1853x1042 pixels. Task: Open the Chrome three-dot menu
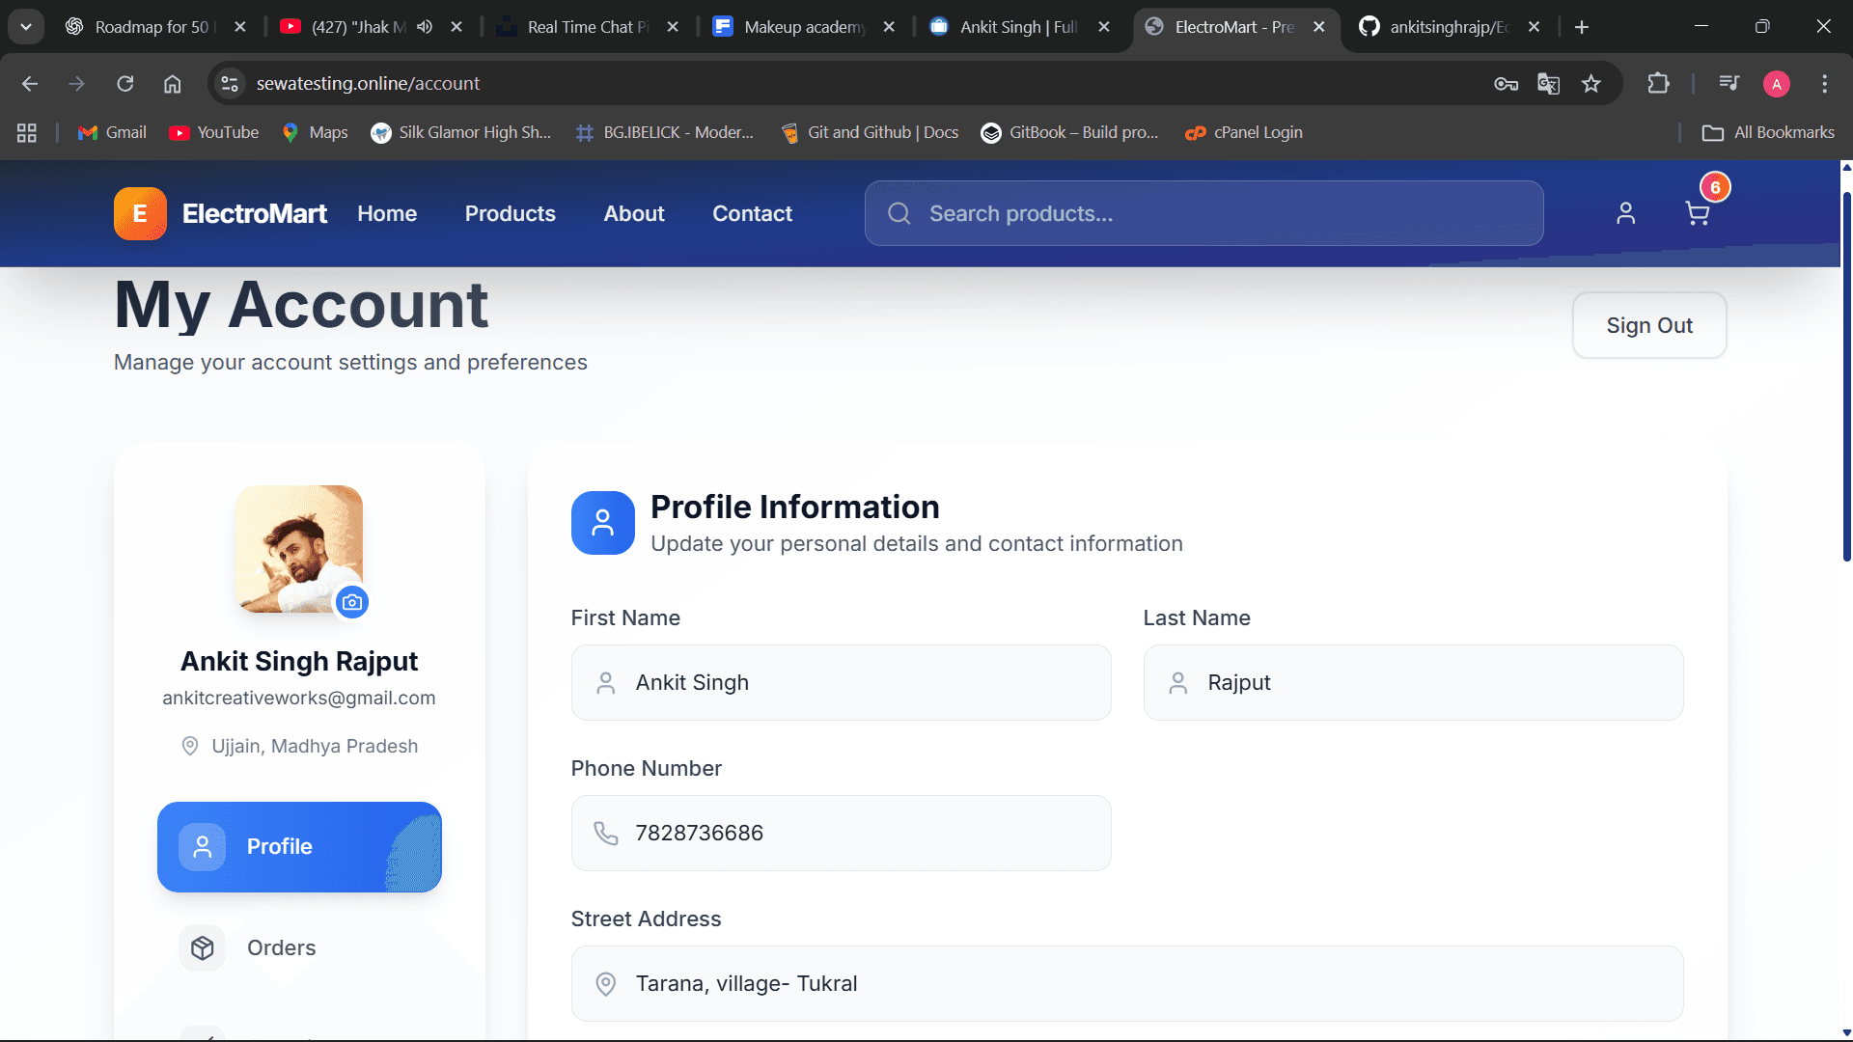(x=1824, y=84)
